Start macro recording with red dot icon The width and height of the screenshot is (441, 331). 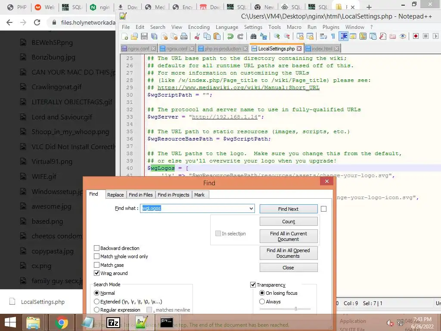pyautogui.click(x=416, y=36)
